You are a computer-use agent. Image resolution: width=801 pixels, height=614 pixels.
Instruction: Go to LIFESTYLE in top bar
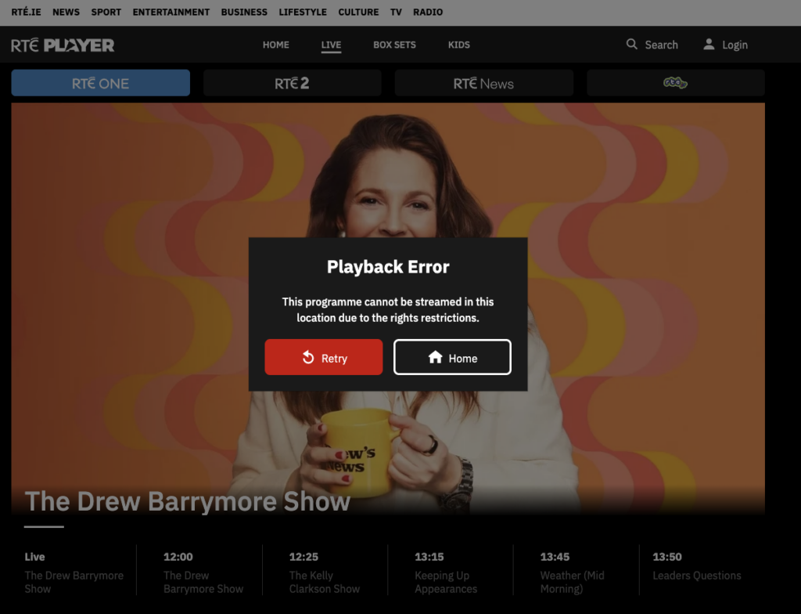[303, 12]
